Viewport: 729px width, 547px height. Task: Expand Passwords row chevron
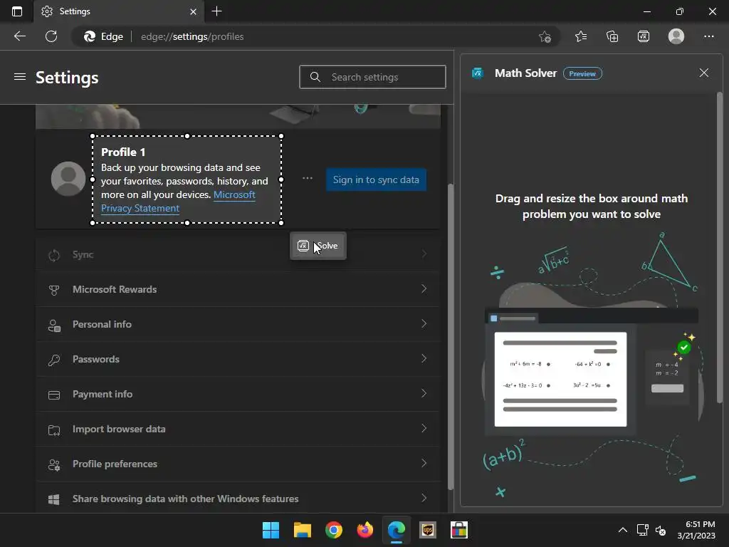pyautogui.click(x=424, y=359)
